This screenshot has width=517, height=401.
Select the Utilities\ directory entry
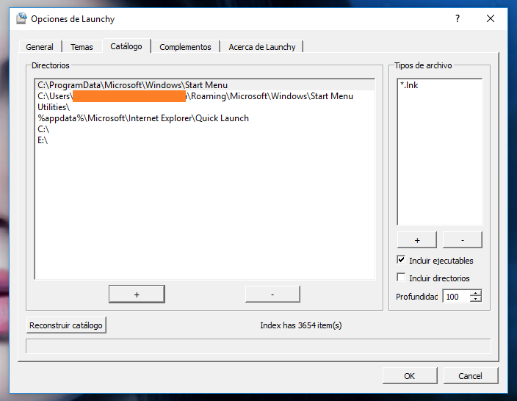click(204, 107)
